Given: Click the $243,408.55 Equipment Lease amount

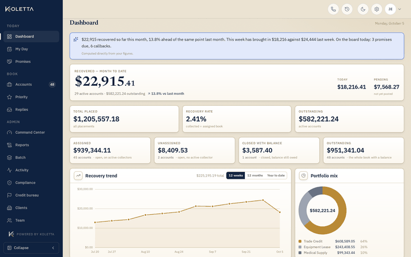Looking at the screenshot, I should [x=345, y=247].
